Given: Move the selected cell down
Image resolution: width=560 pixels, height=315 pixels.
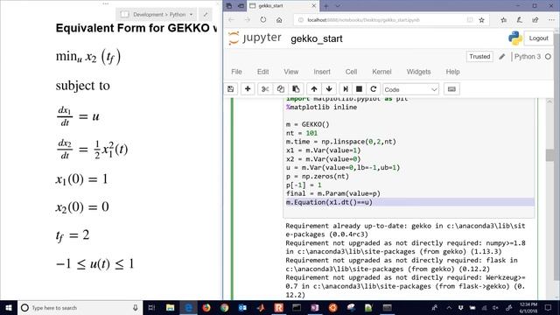Looking at the screenshot, I should (329, 89).
